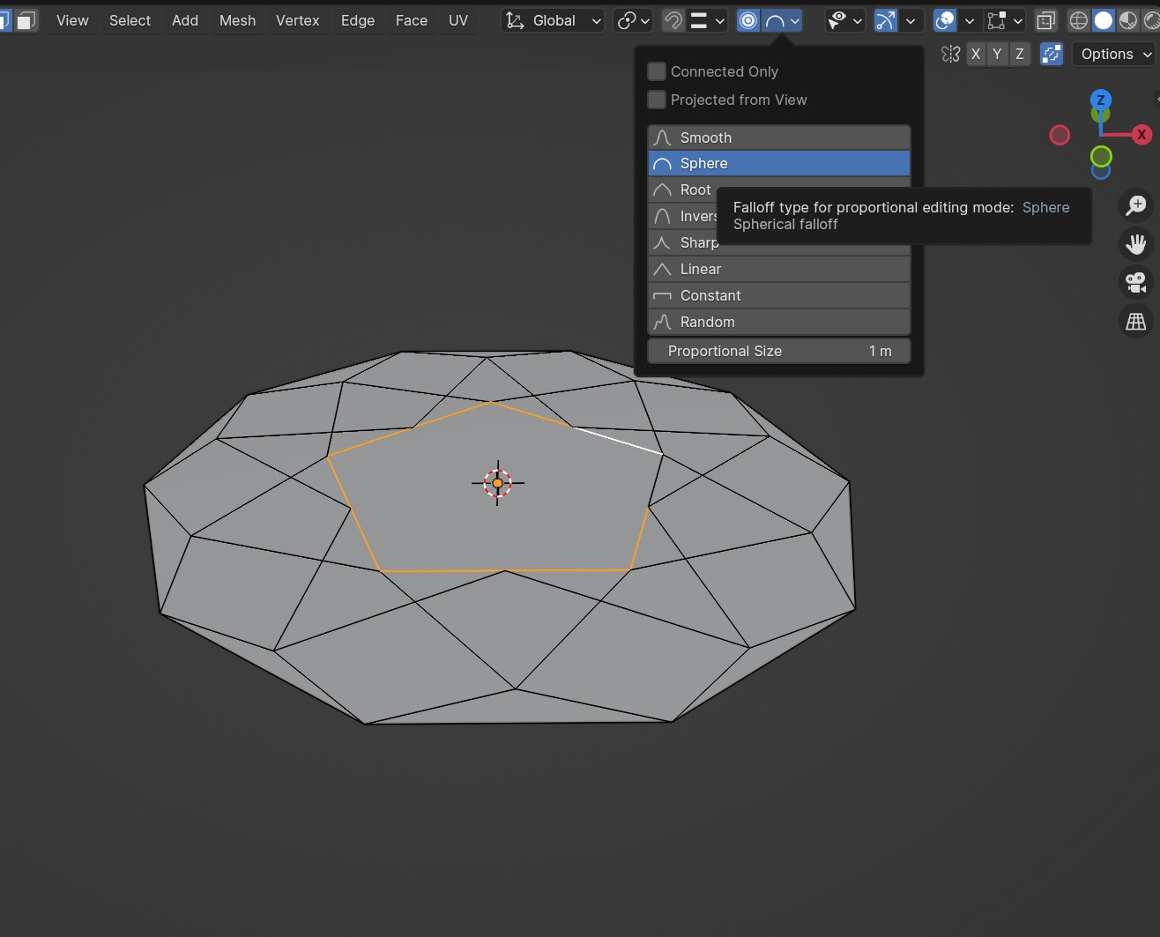Open the Global transform orientation dropdown

point(553,20)
